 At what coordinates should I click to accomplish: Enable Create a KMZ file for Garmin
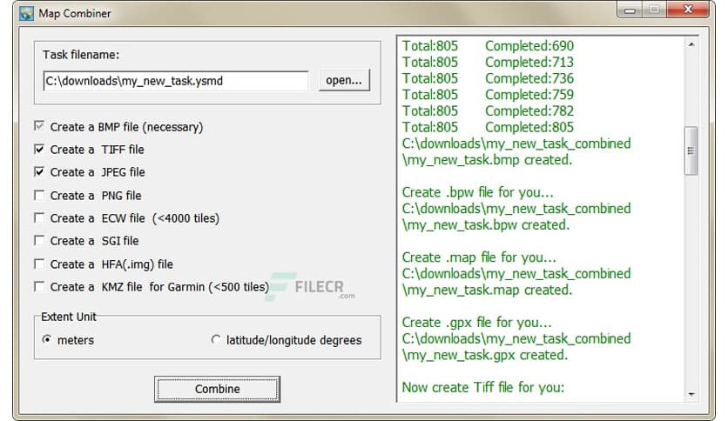(39, 286)
